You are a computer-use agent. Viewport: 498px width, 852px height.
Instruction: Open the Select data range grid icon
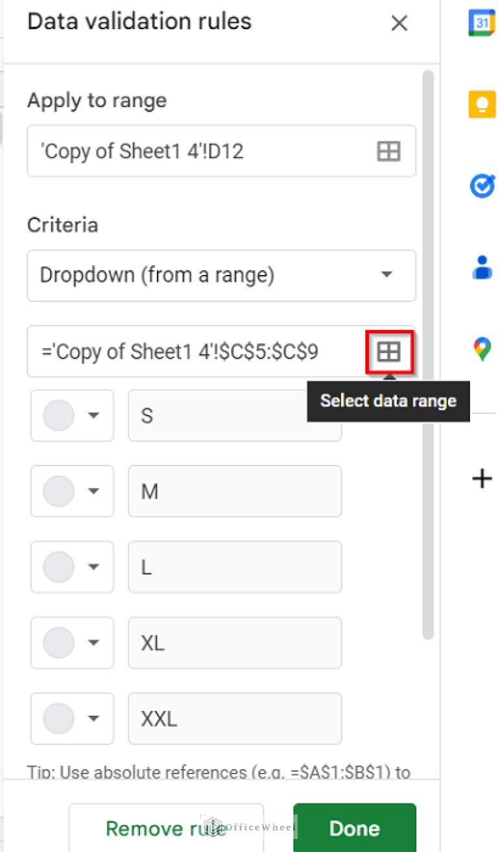(390, 351)
